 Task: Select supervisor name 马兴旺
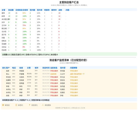point(4,31)
